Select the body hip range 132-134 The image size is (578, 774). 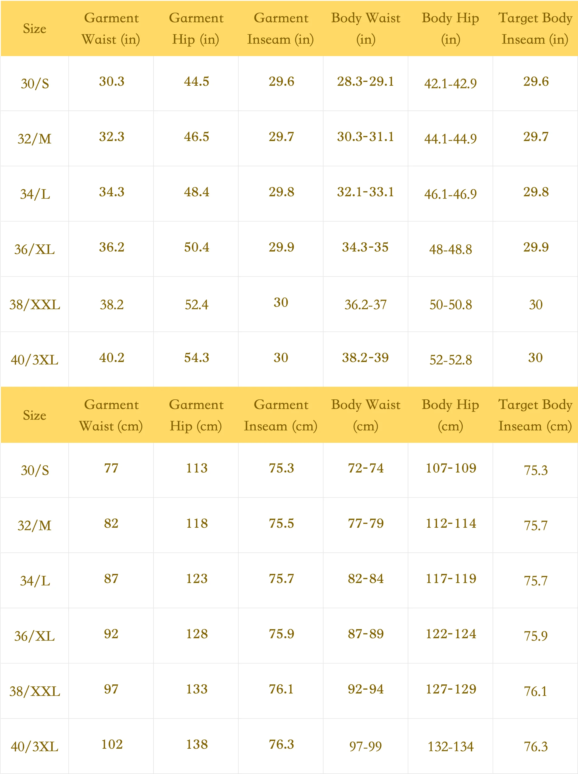coord(450,746)
